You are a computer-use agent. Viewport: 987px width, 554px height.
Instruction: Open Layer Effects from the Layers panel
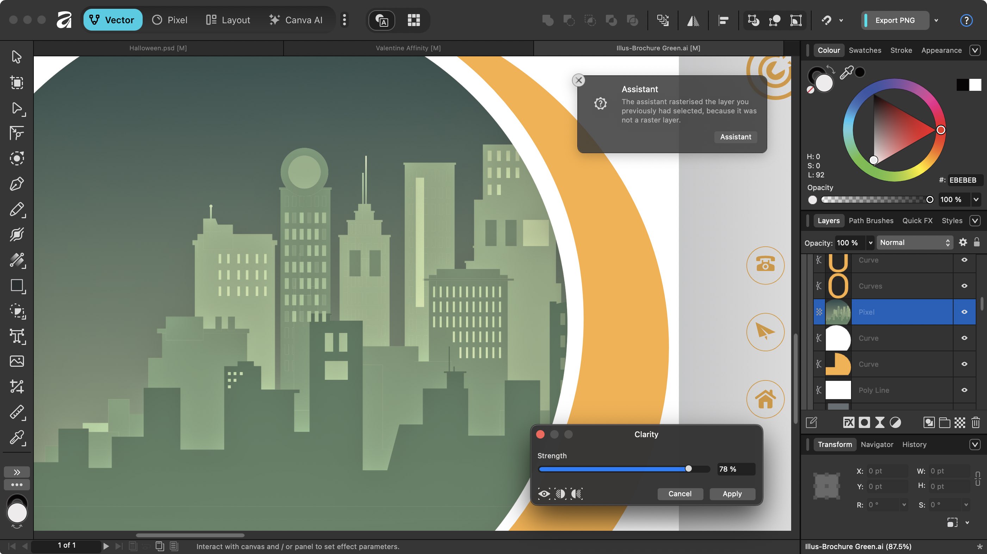pos(849,422)
